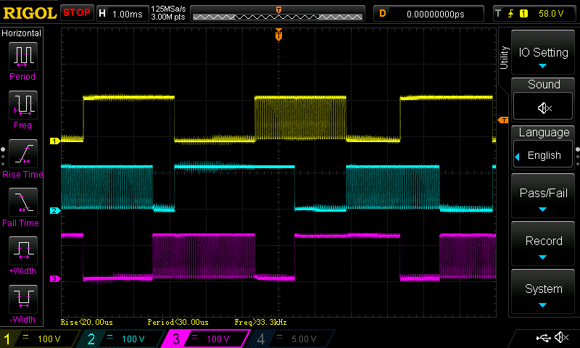
Task: Change Language from English
Action: coord(544,155)
